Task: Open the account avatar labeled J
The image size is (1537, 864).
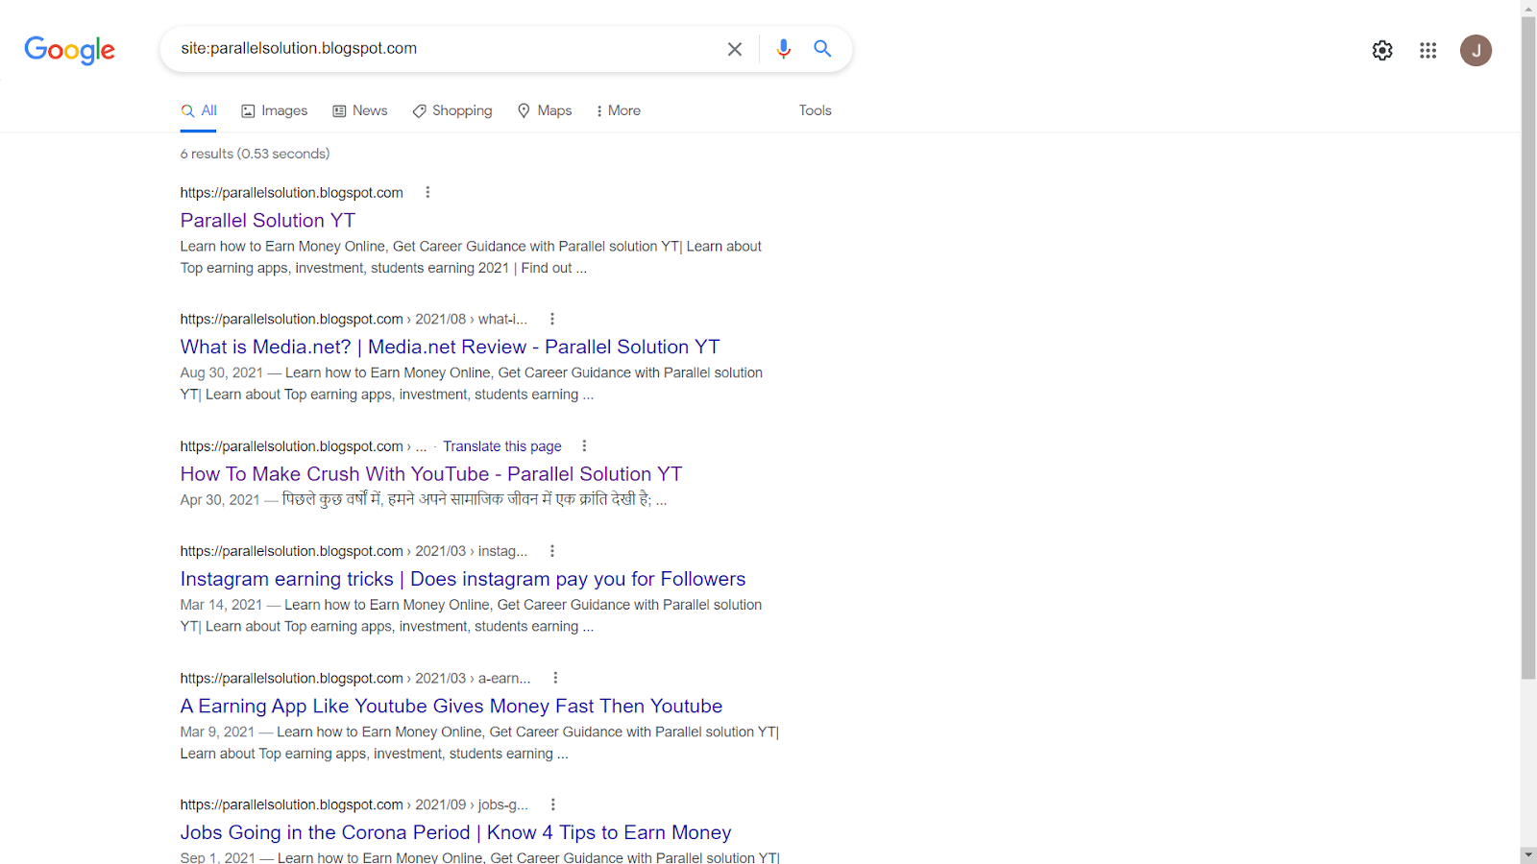Action: pyautogui.click(x=1476, y=50)
